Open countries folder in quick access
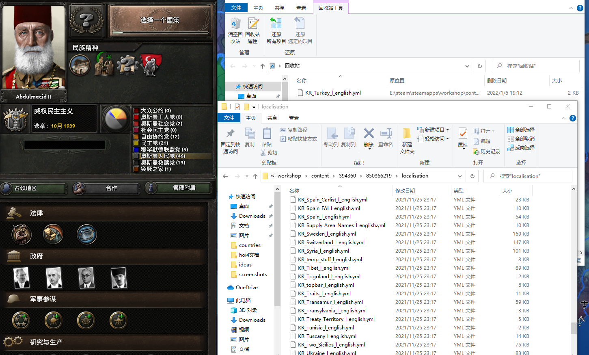Screen dimensions: 589x355 [x=246, y=245]
